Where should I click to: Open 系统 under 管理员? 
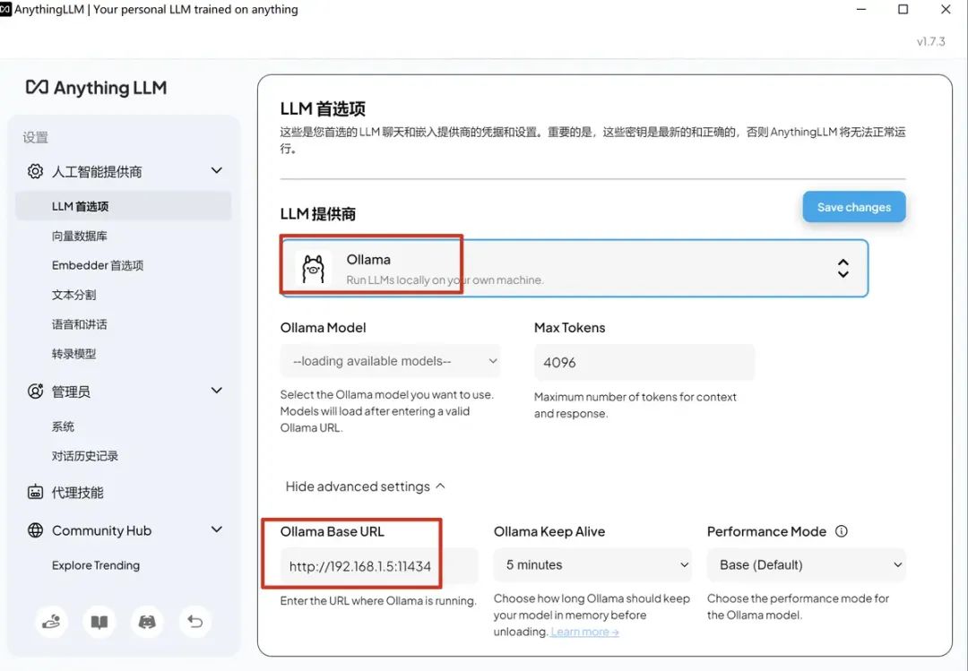63,426
